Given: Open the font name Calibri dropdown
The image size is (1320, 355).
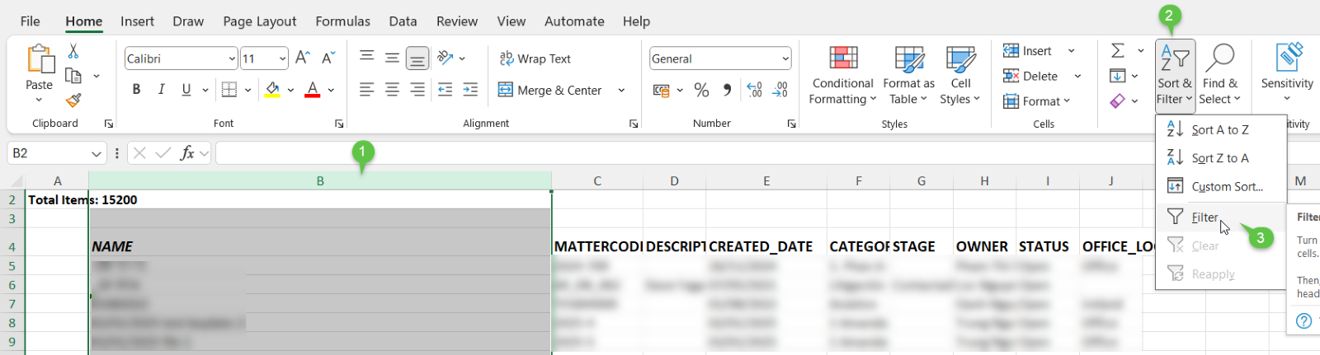Looking at the screenshot, I should point(232,58).
